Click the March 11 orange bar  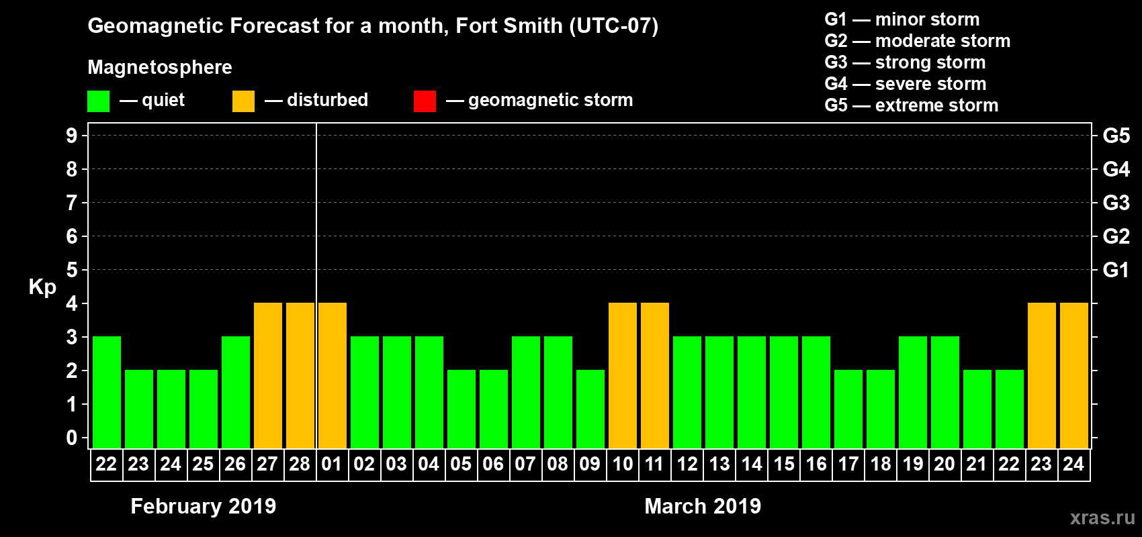[x=655, y=376]
